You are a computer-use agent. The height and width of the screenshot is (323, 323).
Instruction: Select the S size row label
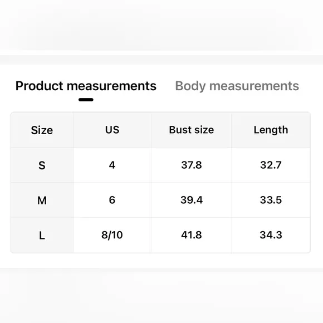[x=42, y=165]
